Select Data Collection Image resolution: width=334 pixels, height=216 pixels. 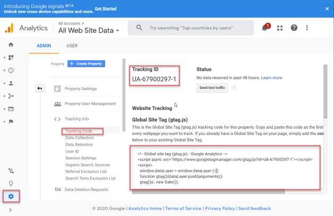(80, 138)
